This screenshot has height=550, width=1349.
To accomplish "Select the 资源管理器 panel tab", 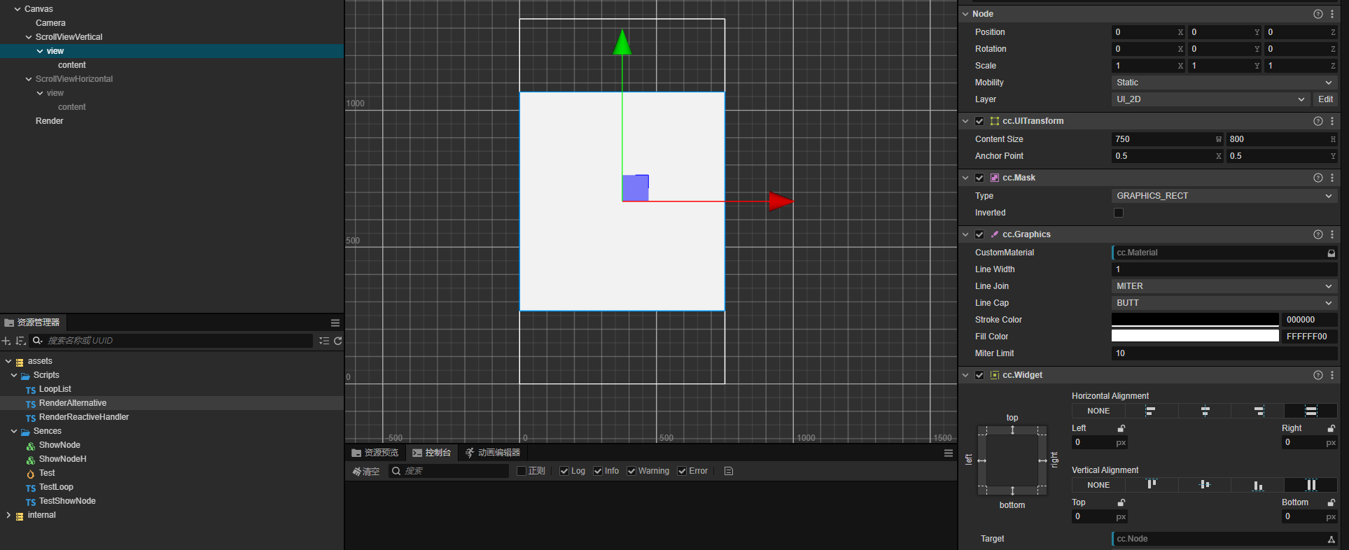I will (32, 323).
